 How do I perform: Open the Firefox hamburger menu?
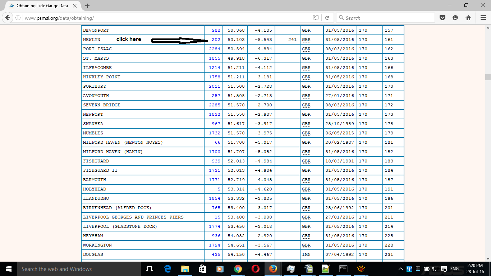(483, 18)
